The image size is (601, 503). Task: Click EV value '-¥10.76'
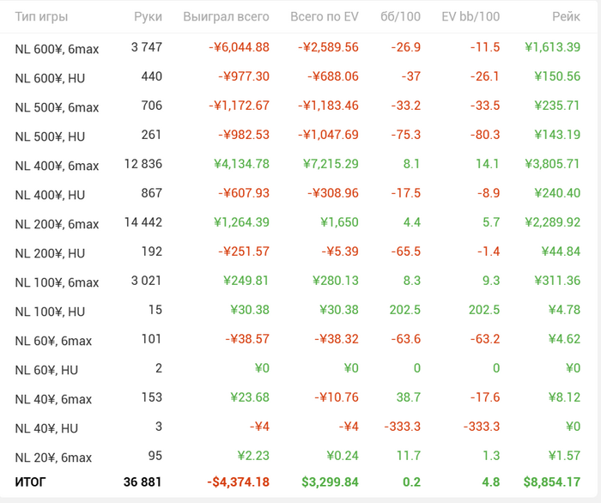pyautogui.click(x=337, y=397)
